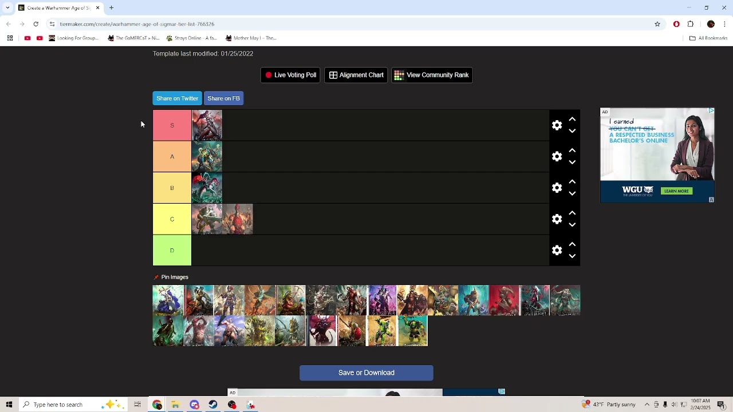Click the light-orange B tier label
Screen dimensions: 733x412
point(172,188)
